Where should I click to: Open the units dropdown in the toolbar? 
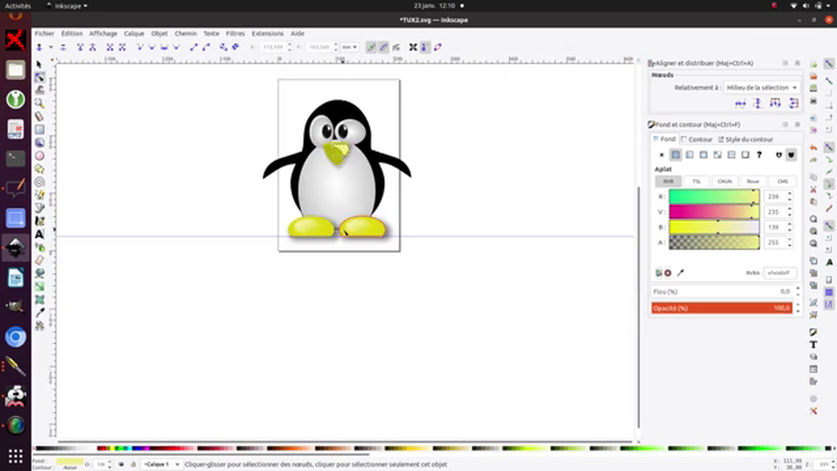[x=350, y=46]
